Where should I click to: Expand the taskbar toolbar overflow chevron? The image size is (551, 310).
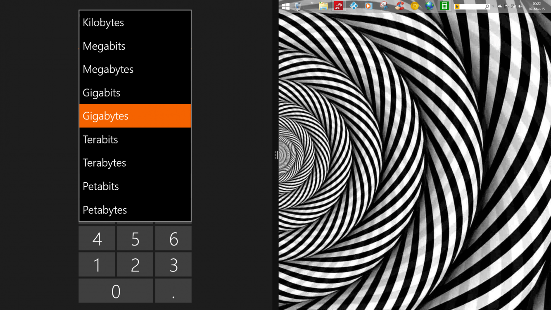click(312, 3)
